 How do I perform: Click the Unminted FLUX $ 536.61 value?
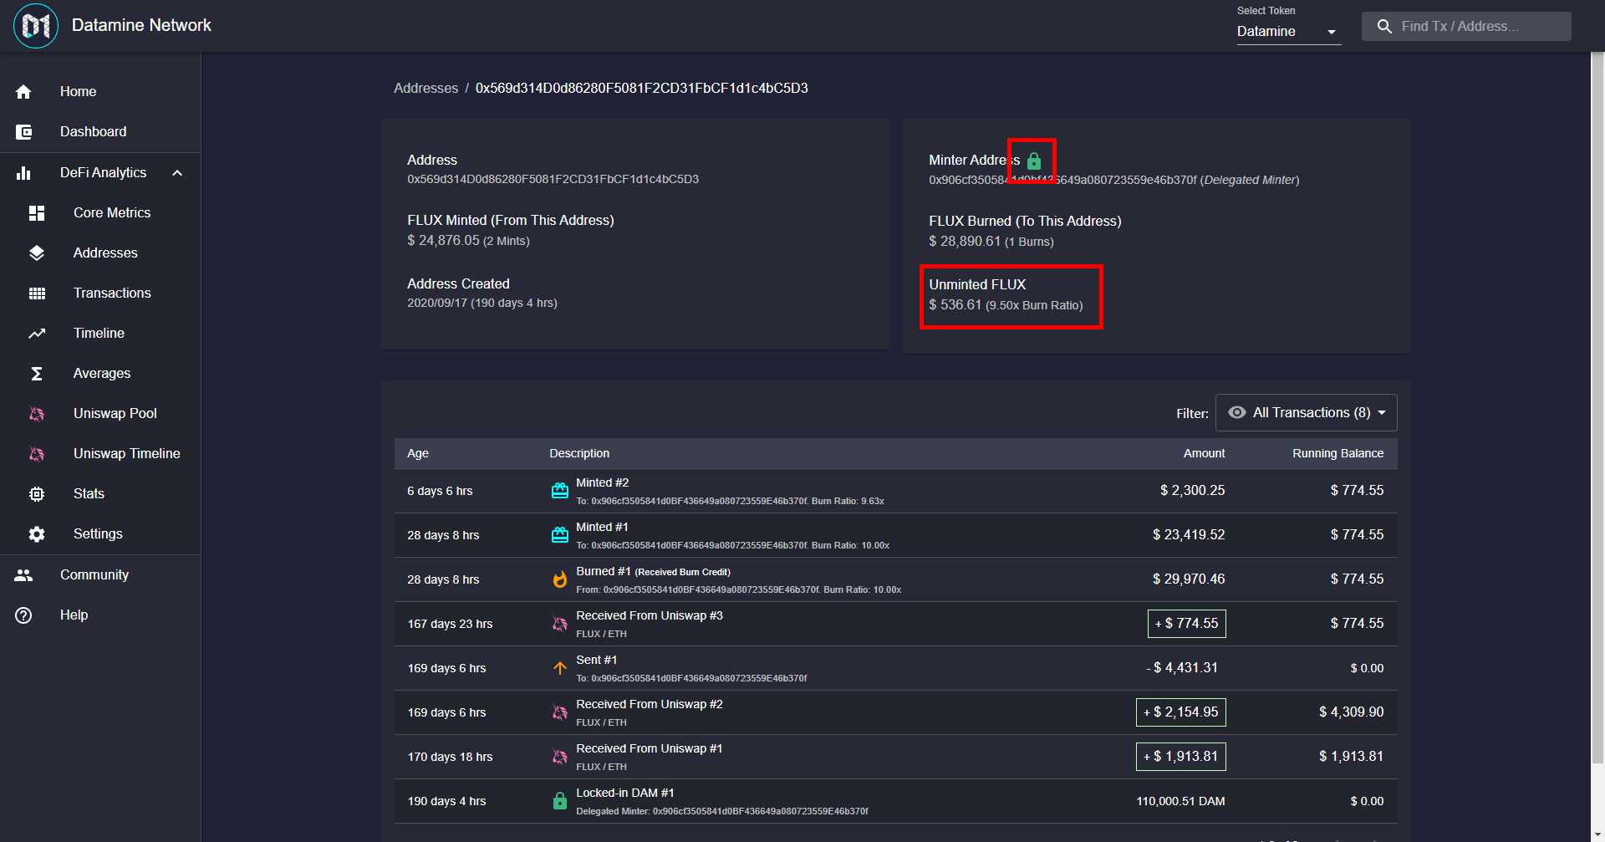click(x=955, y=305)
